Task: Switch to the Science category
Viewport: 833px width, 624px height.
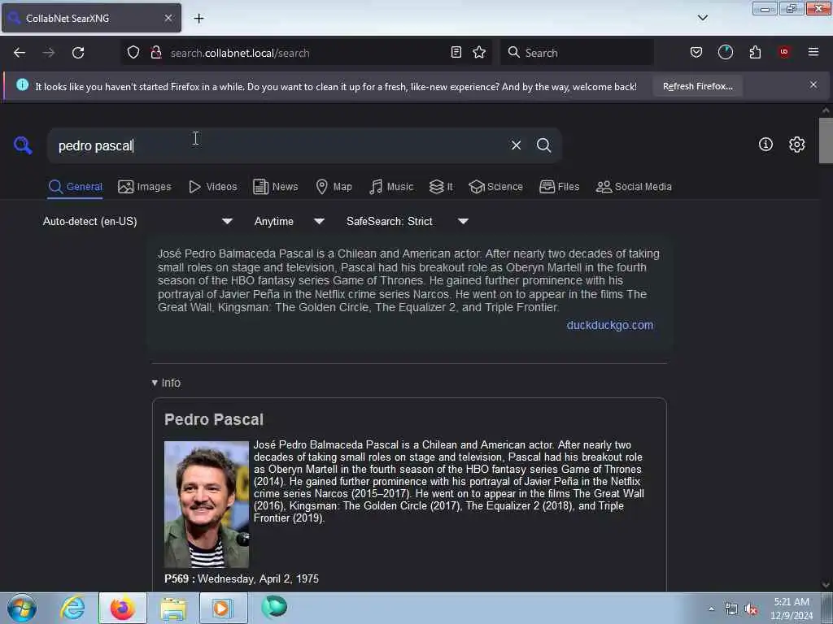Action: coord(495,187)
